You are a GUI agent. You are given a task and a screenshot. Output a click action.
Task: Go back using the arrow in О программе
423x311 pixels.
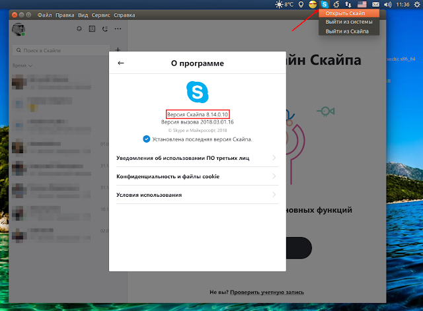pyautogui.click(x=120, y=63)
